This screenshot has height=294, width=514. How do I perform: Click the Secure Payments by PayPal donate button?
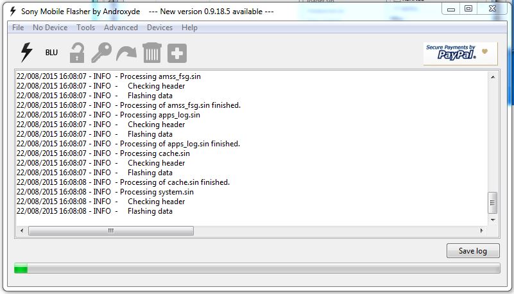[460, 53]
